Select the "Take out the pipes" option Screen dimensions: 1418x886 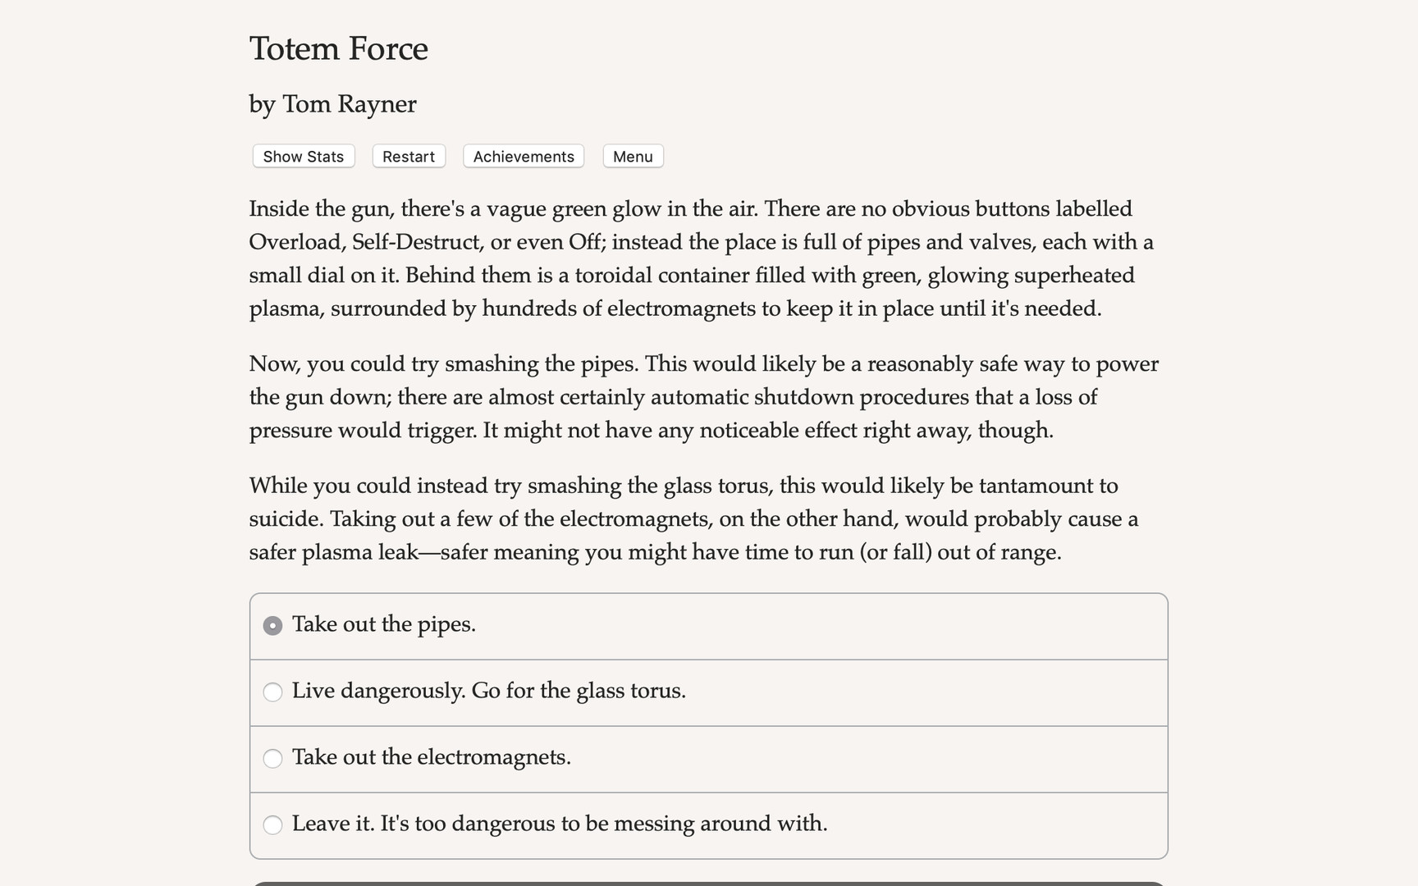tap(384, 624)
